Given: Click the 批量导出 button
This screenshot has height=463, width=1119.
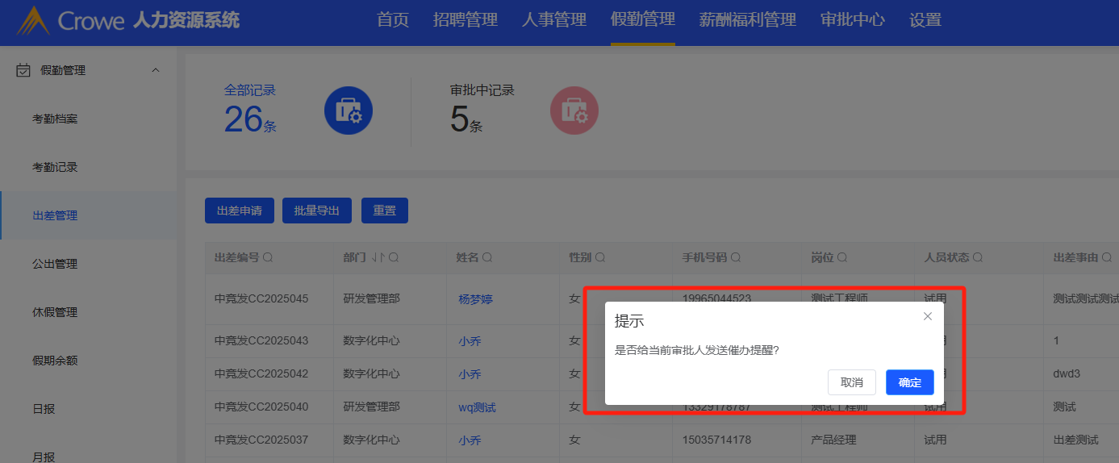Looking at the screenshot, I should coord(317,211).
